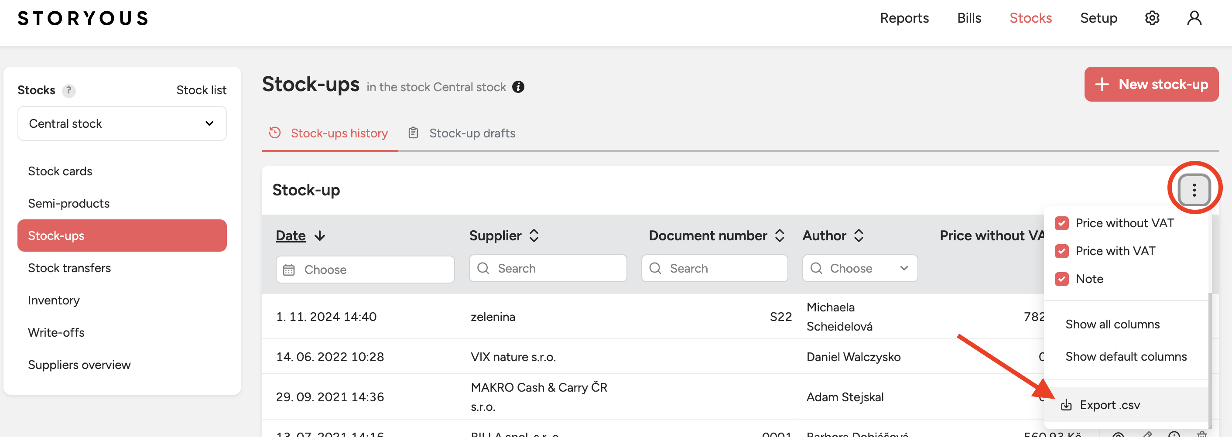Select Export .csv from the menu
This screenshot has height=437, width=1232.
(1109, 405)
